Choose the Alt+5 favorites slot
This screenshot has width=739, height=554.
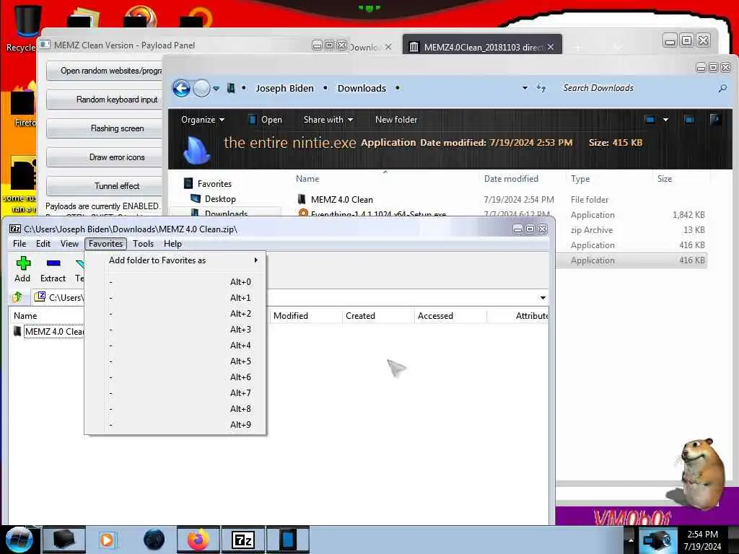175,361
